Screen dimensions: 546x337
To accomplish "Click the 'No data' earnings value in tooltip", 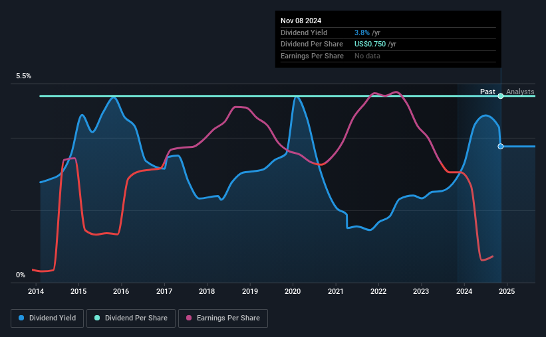I will [x=367, y=56].
